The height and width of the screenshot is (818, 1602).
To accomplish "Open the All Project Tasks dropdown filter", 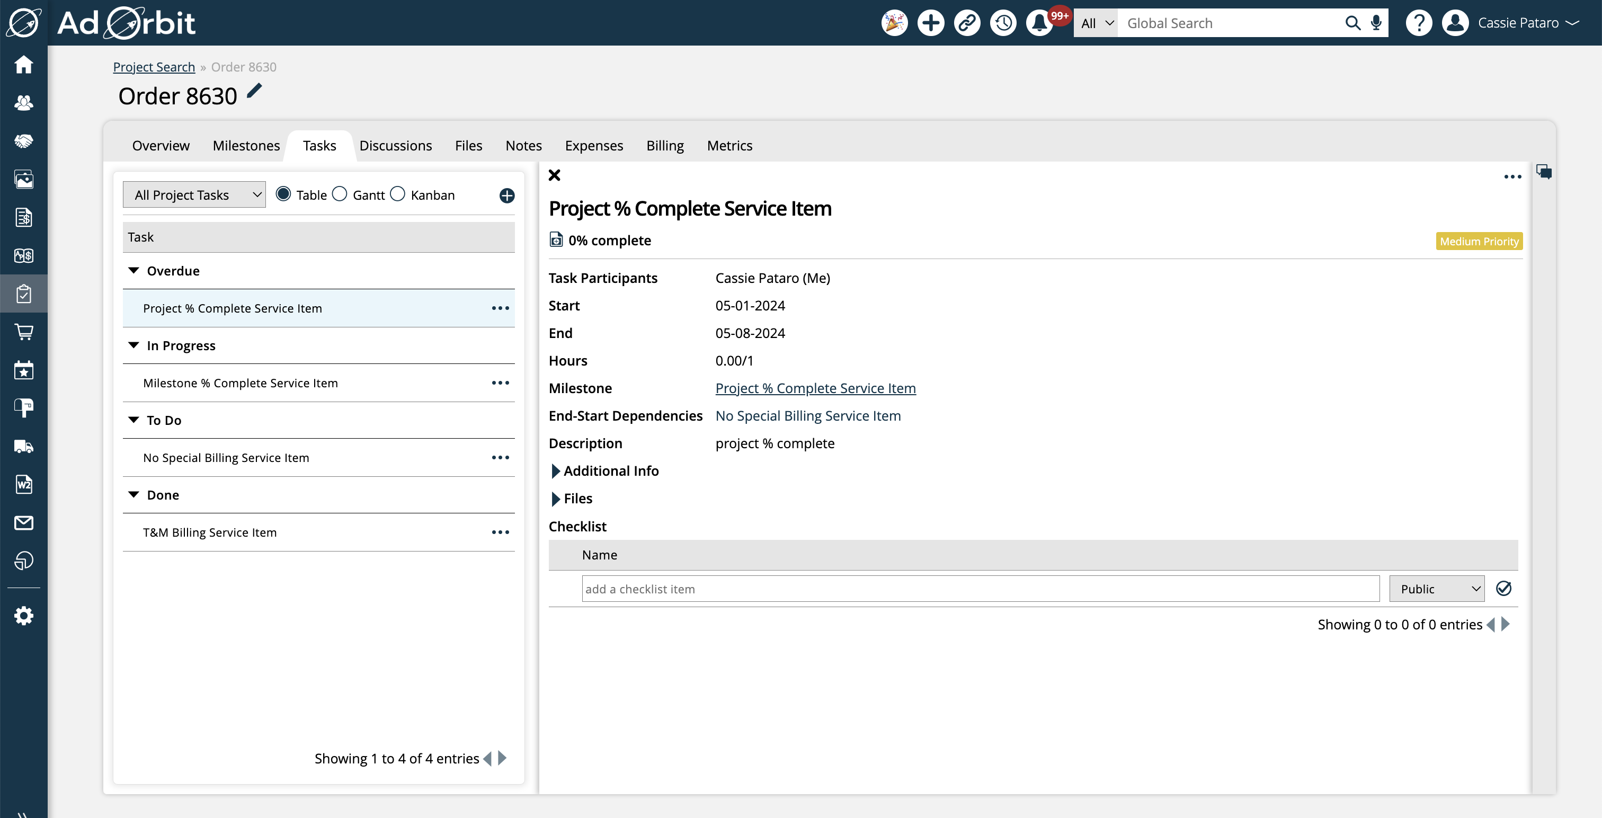I will click(196, 194).
